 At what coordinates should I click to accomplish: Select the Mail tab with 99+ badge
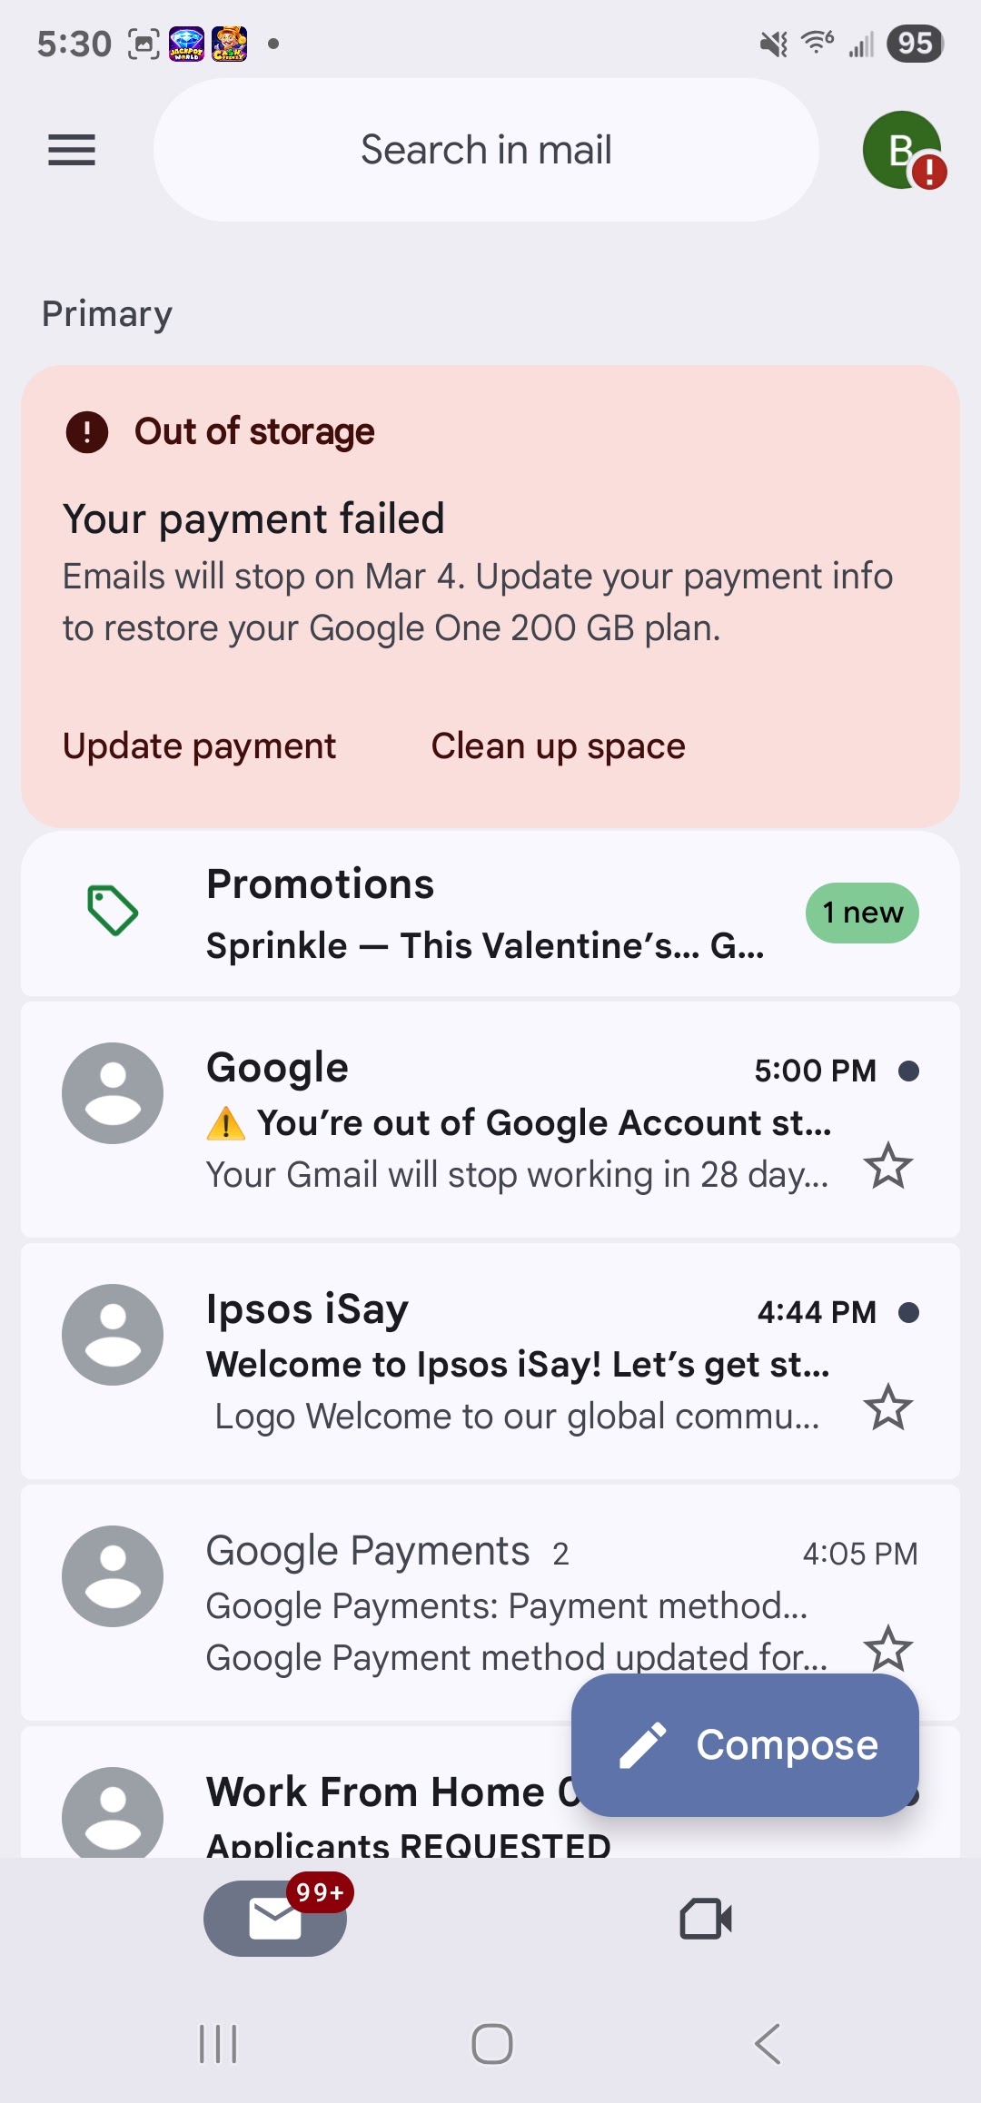tap(275, 1918)
